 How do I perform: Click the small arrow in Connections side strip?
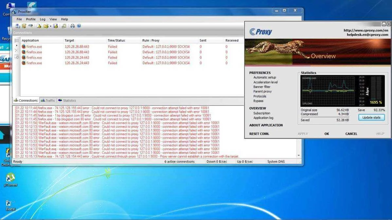tap(16, 45)
